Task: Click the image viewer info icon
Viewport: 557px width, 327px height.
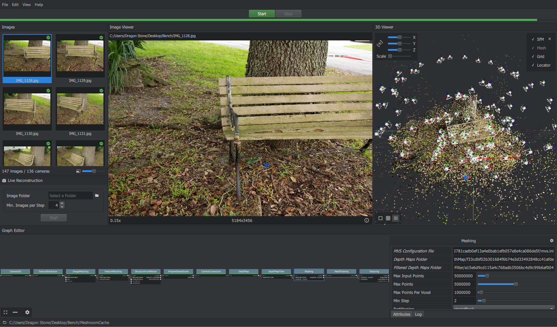Action: click(x=367, y=220)
